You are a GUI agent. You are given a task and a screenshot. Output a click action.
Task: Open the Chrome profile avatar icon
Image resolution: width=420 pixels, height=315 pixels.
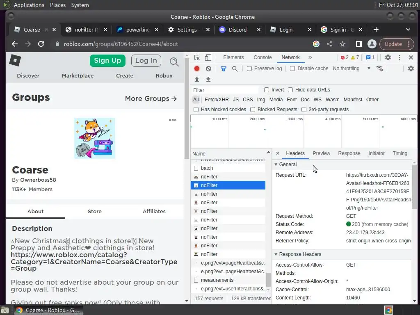[372, 44]
